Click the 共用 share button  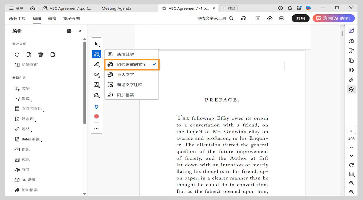tap(300, 18)
